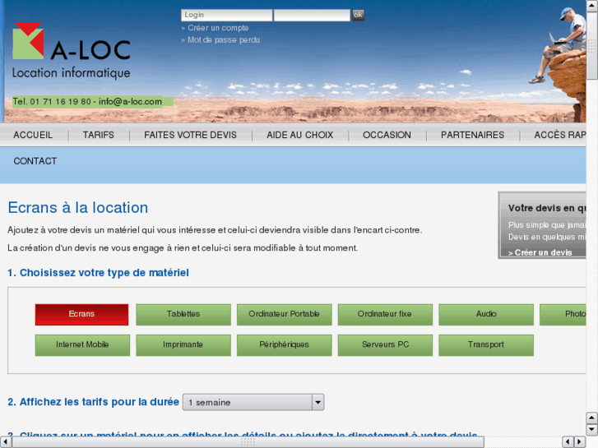
Task: Select the Ordinateur Portable category
Action: (x=284, y=315)
